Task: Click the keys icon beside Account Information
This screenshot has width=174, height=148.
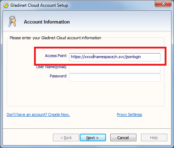Action: point(12,21)
